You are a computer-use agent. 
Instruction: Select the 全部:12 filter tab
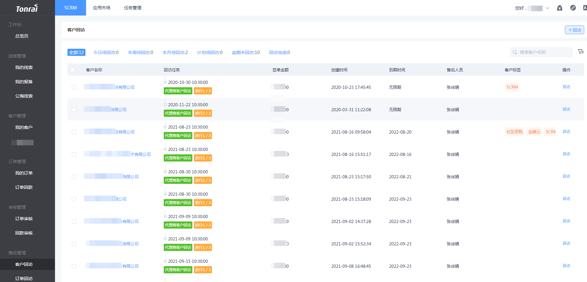click(x=76, y=52)
